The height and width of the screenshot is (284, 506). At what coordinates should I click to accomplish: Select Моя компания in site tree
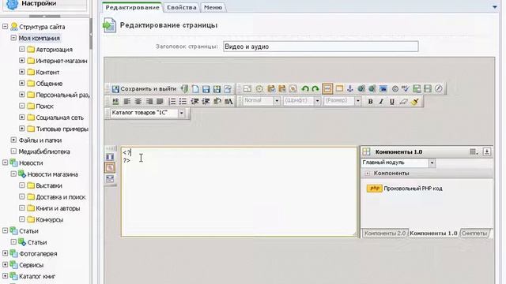39,38
